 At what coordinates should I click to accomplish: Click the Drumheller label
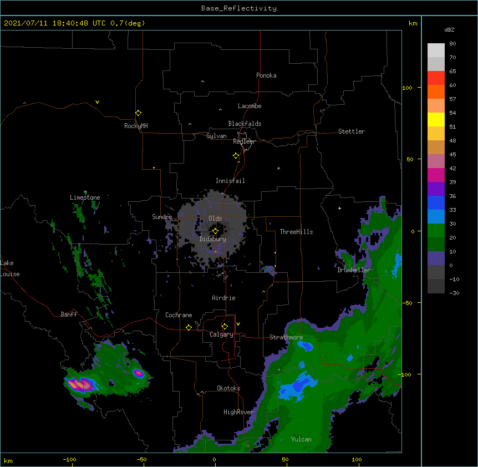point(354,270)
